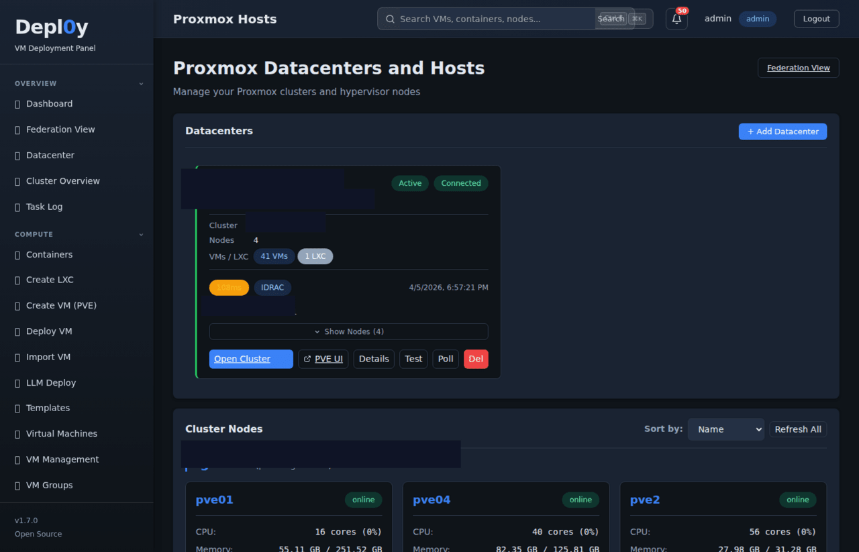Click the IDRAC badge

(272, 288)
